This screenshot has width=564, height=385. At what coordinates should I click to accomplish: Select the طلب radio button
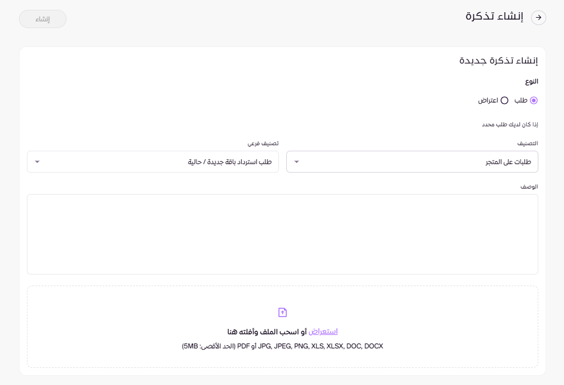(x=533, y=100)
